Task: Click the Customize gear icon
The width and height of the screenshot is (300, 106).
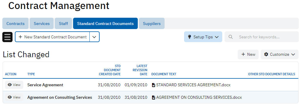Action: click(266, 54)
